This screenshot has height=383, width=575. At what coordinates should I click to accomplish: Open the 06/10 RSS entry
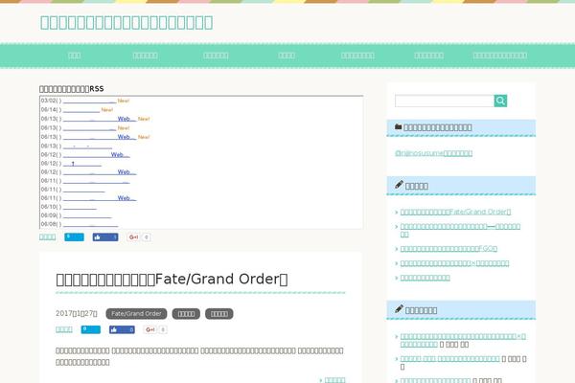coord(80,207)
